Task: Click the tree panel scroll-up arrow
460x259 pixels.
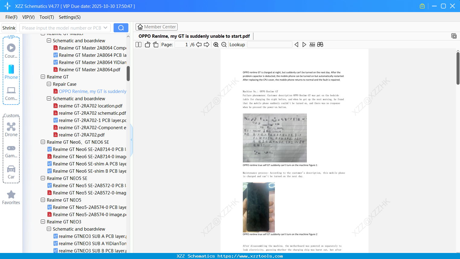Action: click(x=128, y=37)
